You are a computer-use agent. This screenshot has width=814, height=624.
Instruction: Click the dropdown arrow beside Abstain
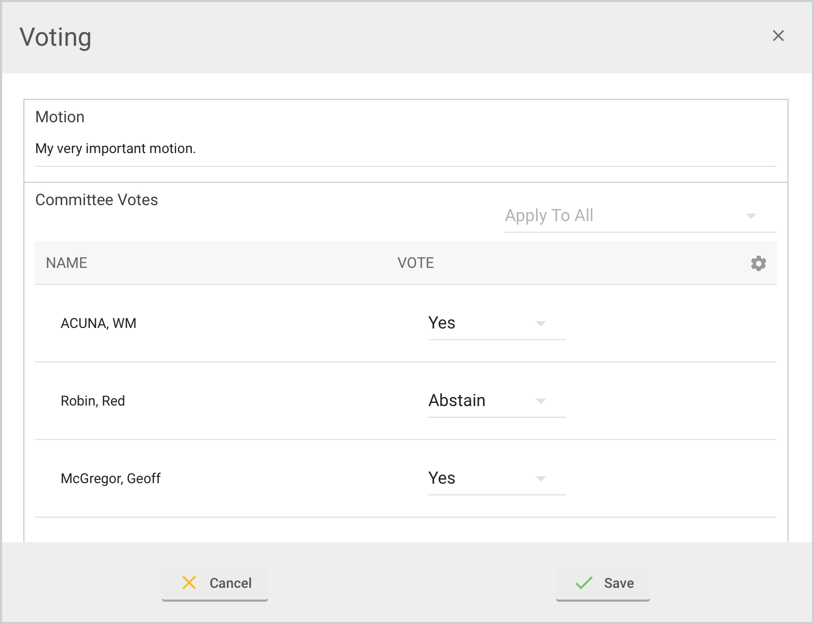(541, 401)
